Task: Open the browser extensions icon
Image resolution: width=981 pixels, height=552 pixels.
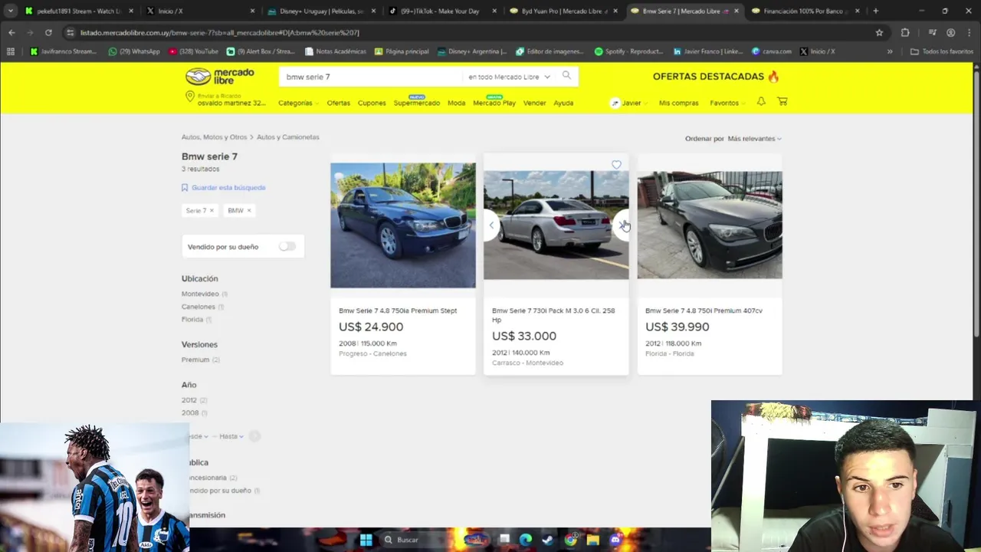Action: click(x=905, y=32)
